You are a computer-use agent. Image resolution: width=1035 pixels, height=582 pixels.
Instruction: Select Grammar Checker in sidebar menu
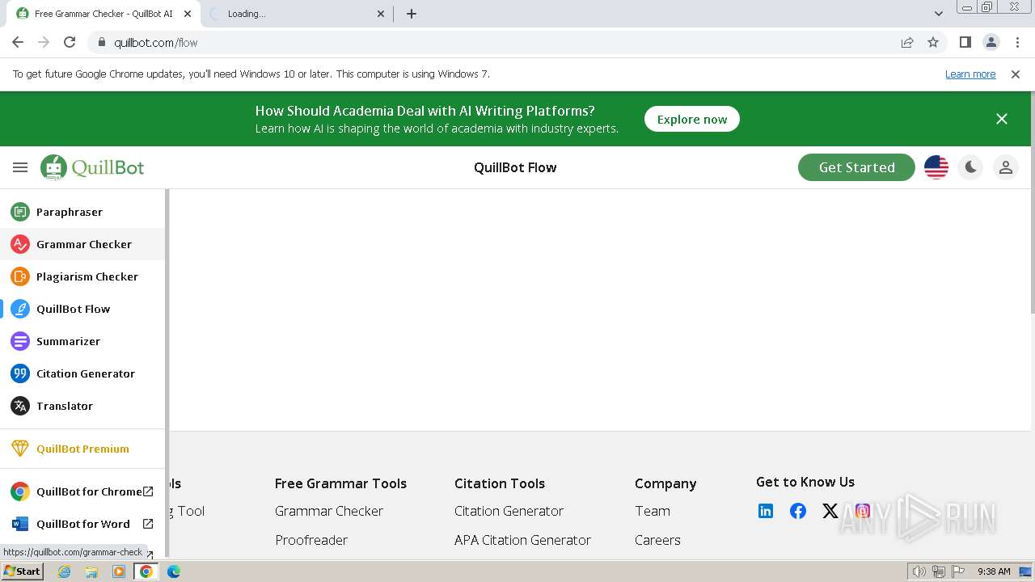point(83,244)
